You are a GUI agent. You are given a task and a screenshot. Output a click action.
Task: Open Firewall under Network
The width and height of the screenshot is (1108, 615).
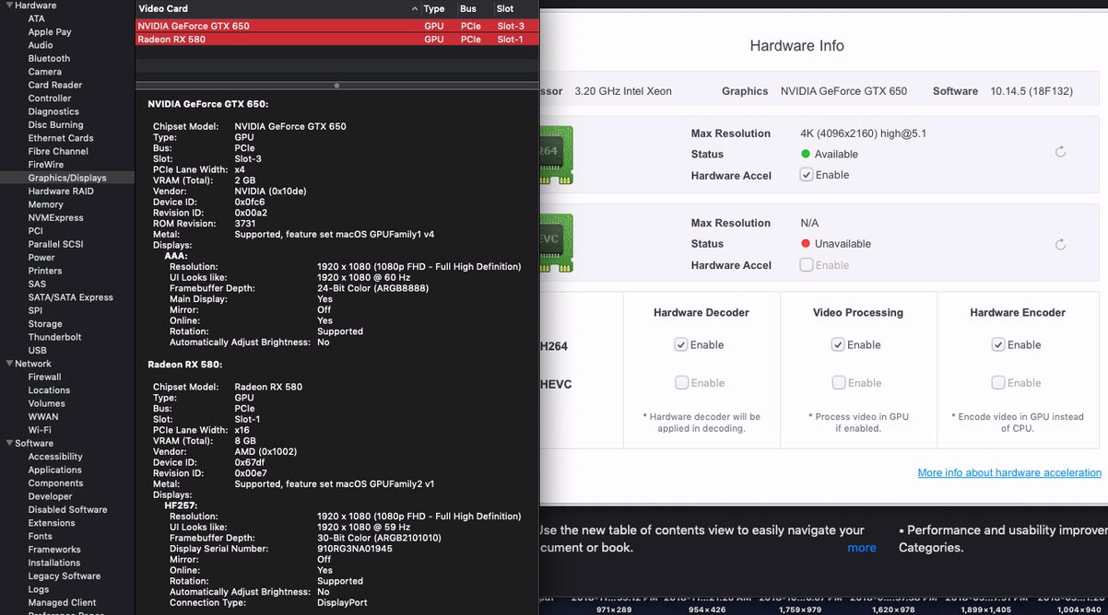coord(44,377)
